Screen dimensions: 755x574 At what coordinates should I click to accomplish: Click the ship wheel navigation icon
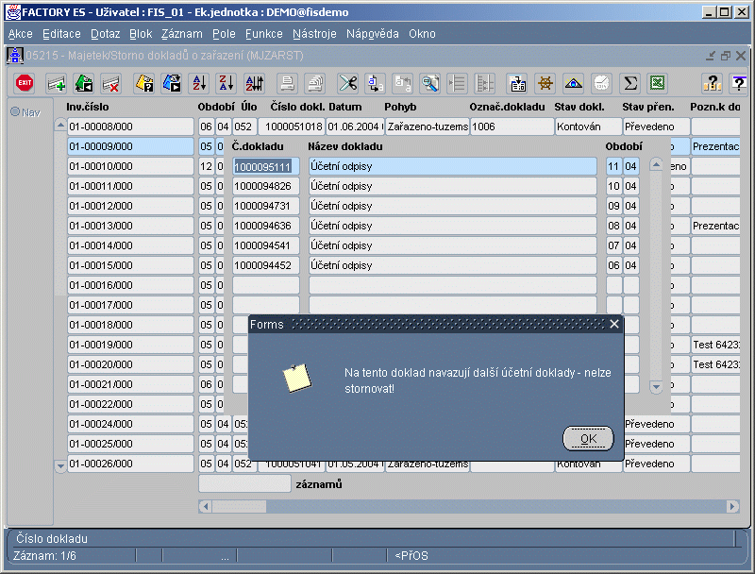[545, 83]
